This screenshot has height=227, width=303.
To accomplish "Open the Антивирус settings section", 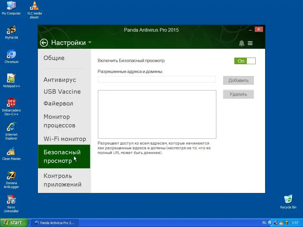I will coord(60,80).
